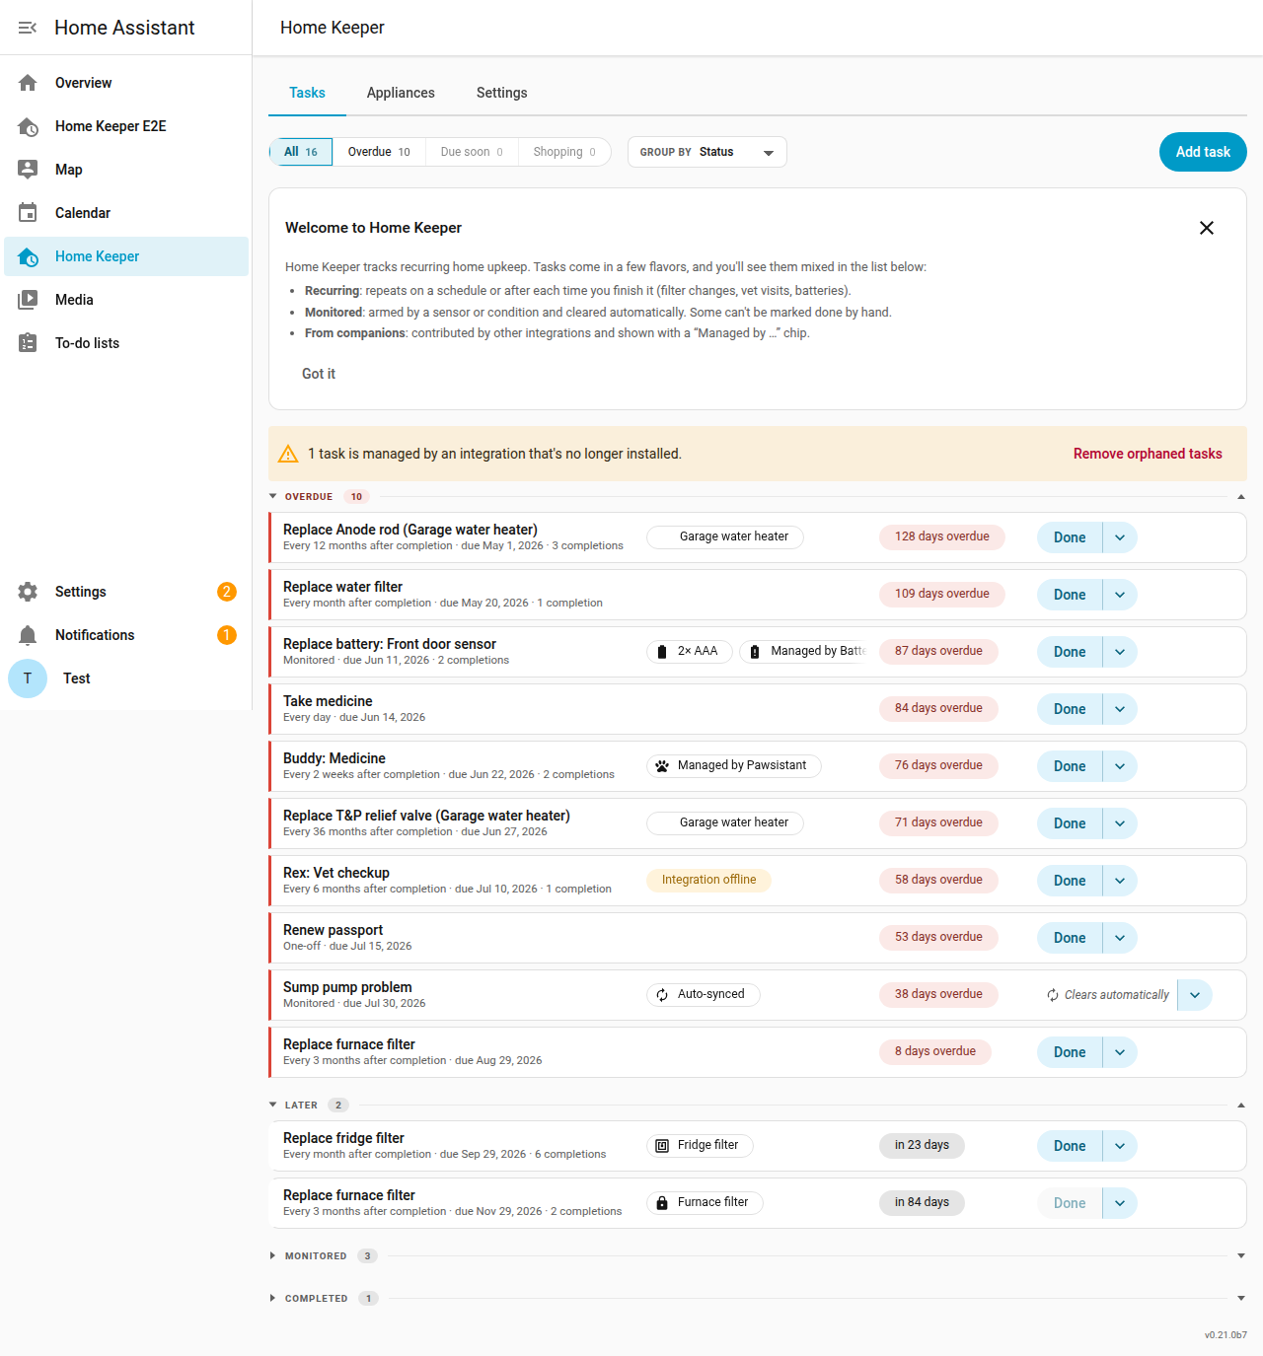Select the All 16 filter
The width and height of the screenshot is (1263, 1356).
(301, 152)
